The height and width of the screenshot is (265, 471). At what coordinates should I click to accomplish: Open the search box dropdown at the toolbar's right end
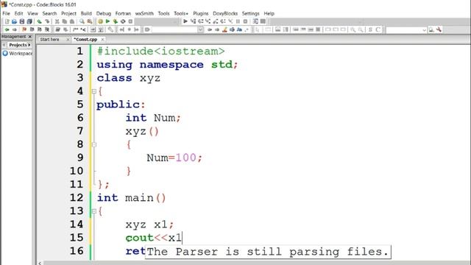(x=424, y=29)
